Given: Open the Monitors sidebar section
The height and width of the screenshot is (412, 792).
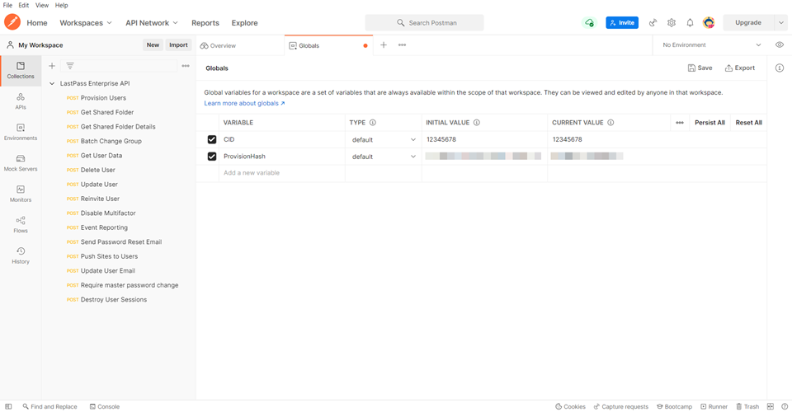Looking at the screenshot, I should (21, 194).
